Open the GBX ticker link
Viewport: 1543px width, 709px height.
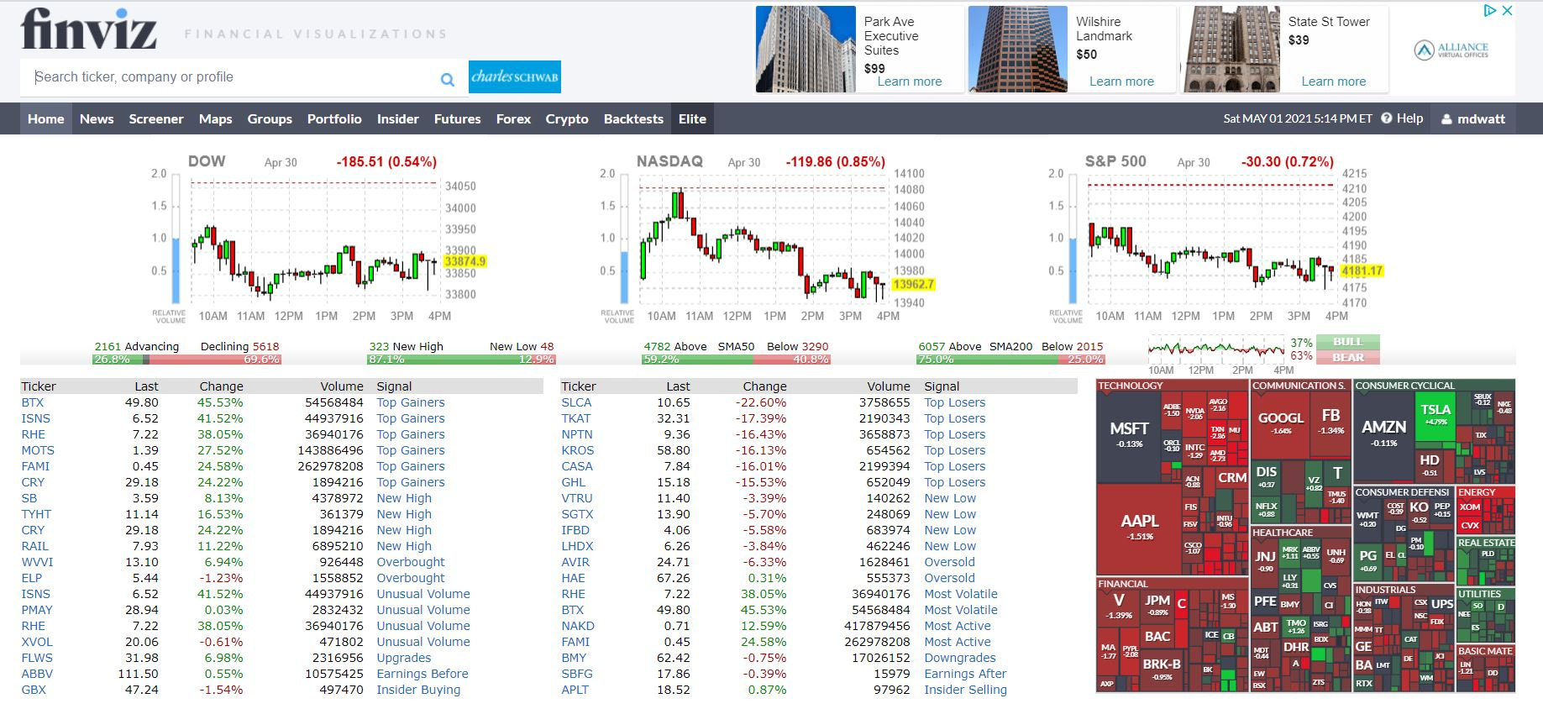(x=34, y=690)
